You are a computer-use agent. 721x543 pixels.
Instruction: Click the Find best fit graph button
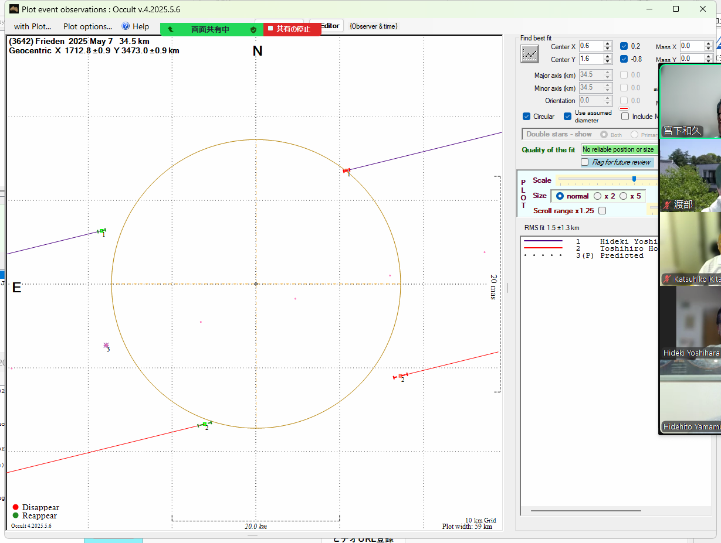coord(530,54)
